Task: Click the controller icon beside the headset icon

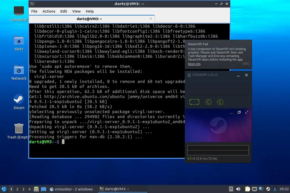Action: point(208,102)
